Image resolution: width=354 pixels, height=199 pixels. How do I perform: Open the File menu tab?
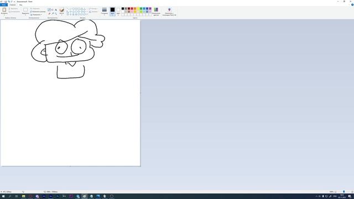pos(4,5)
